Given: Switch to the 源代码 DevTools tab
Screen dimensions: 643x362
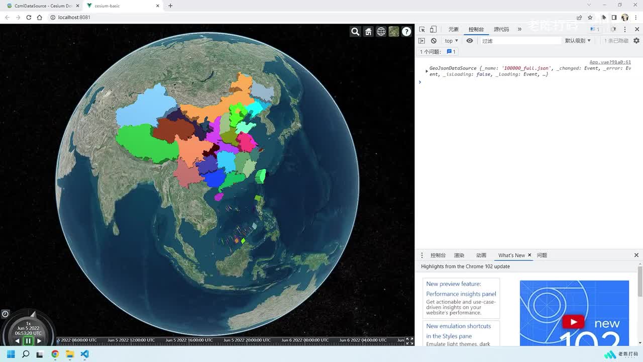Looking at the screenshot, I should pos(501,30).
